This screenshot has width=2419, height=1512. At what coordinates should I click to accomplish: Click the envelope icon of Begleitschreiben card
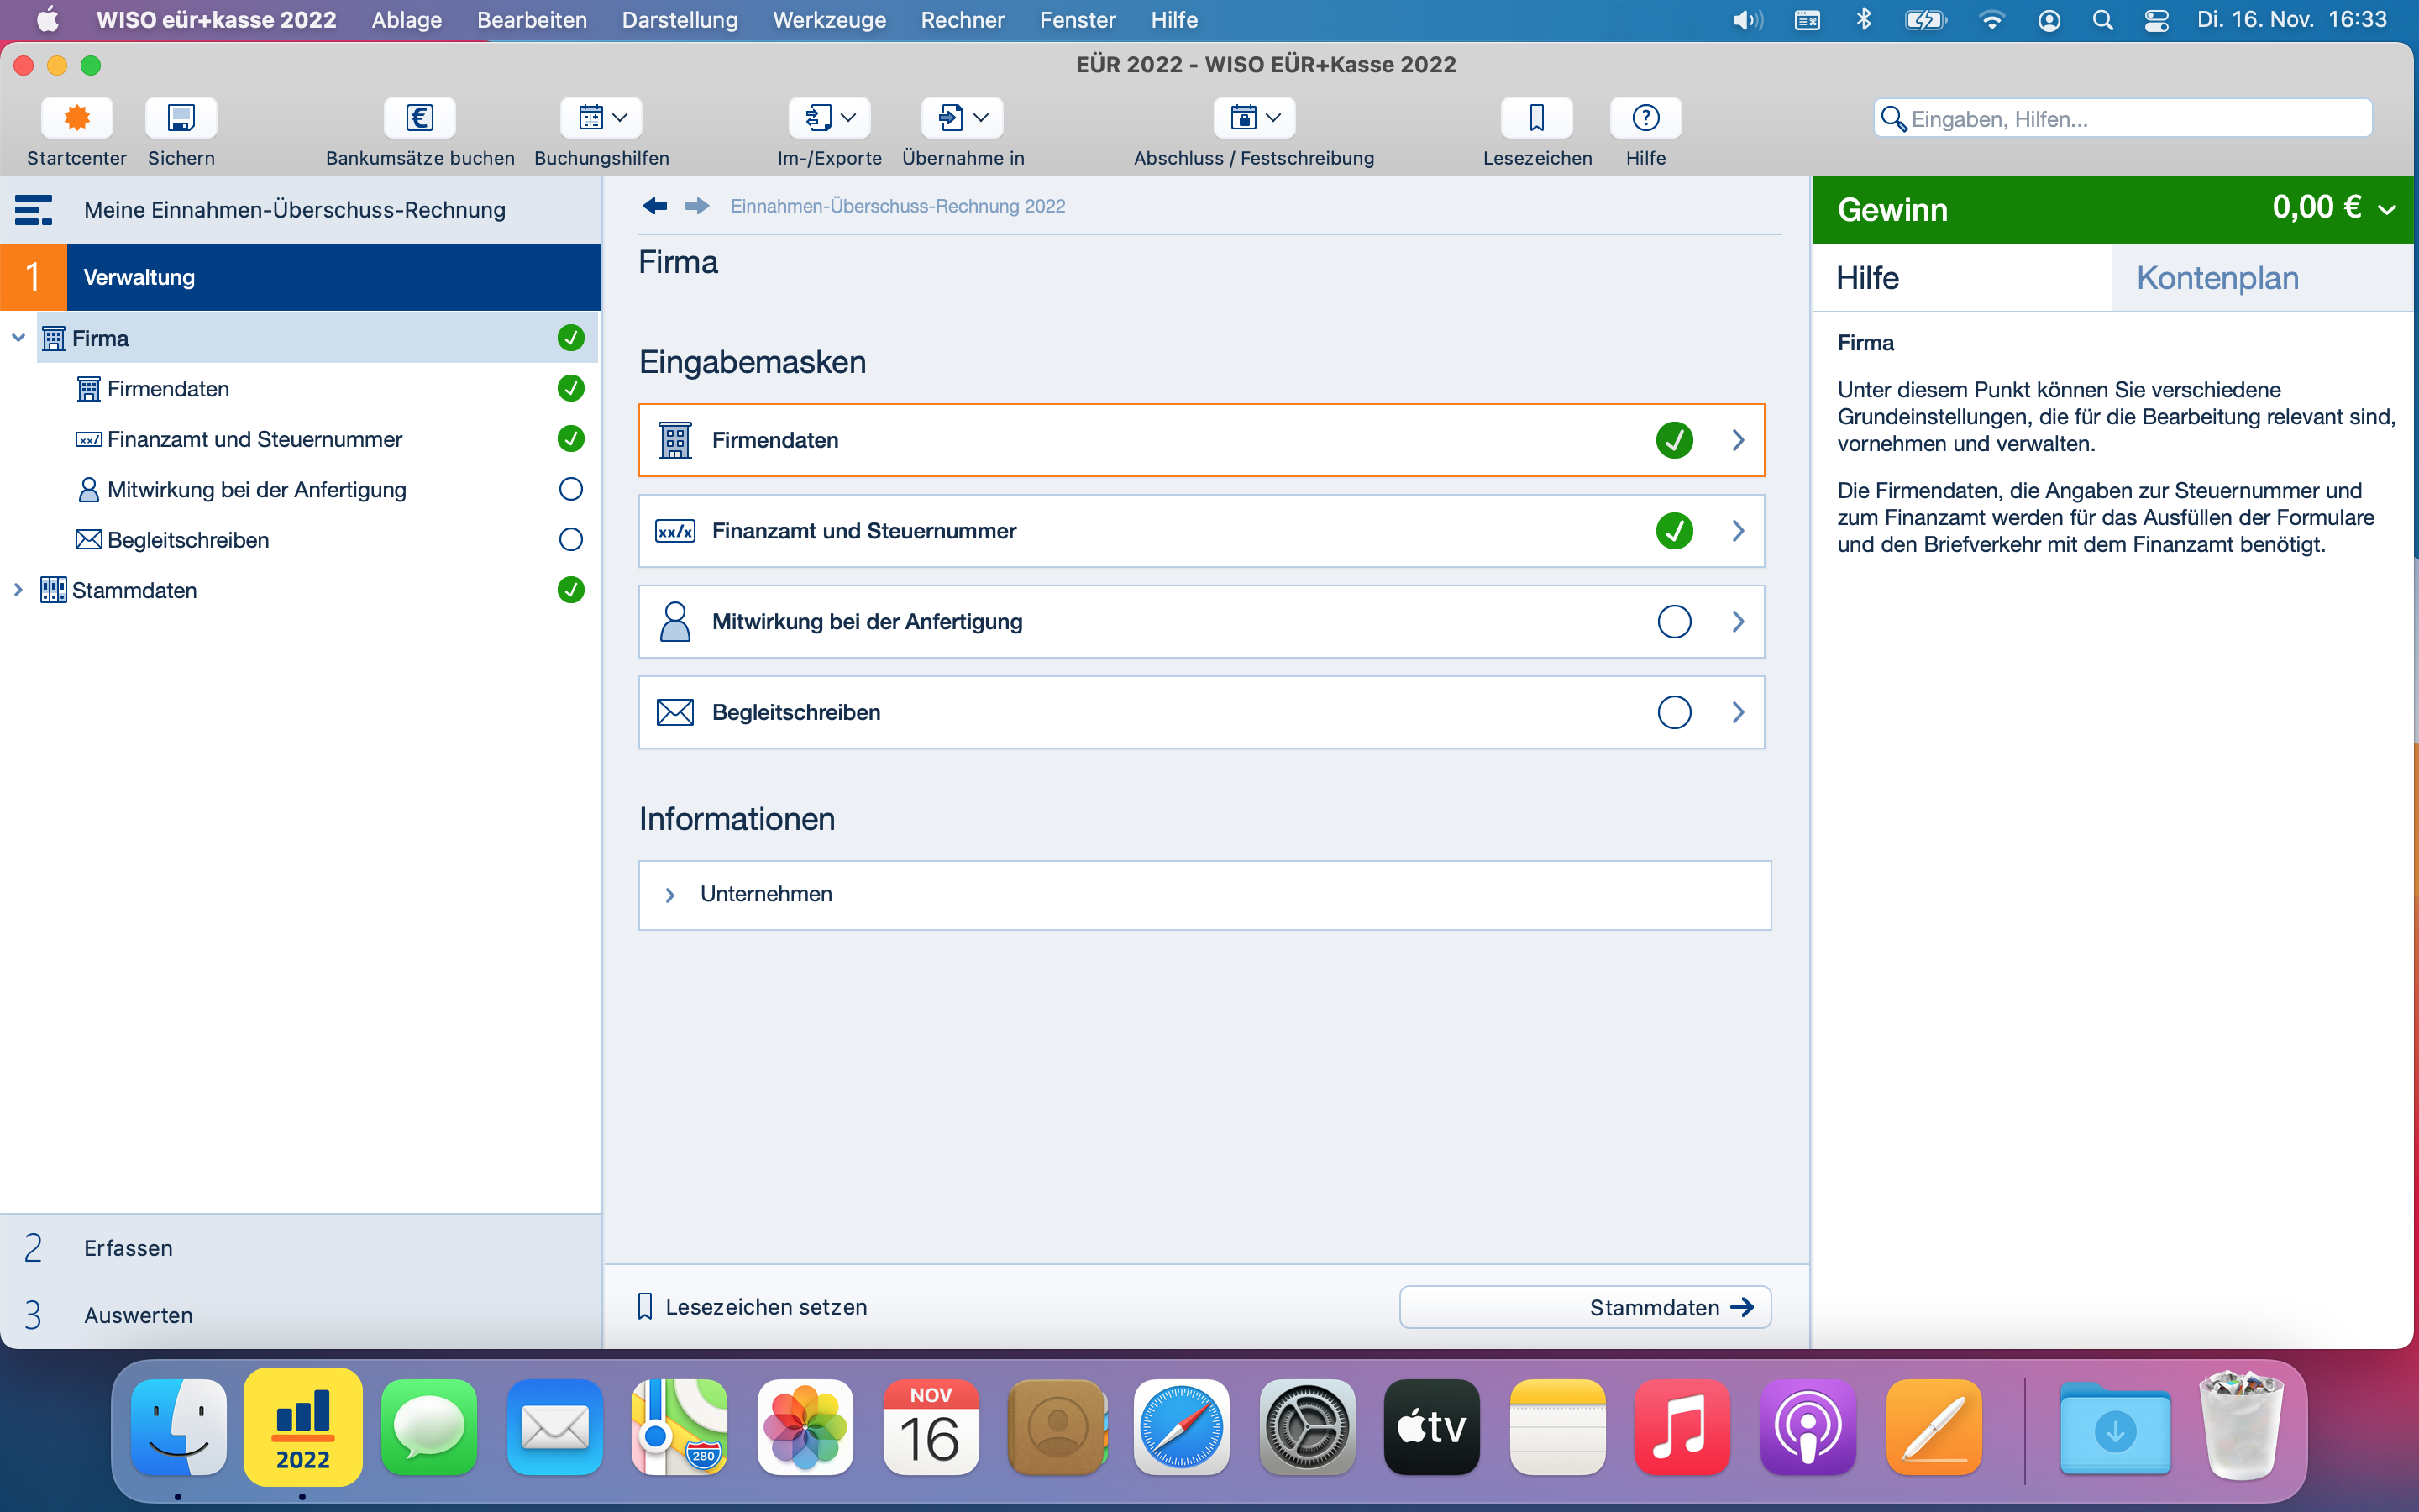tap(674, 712)
